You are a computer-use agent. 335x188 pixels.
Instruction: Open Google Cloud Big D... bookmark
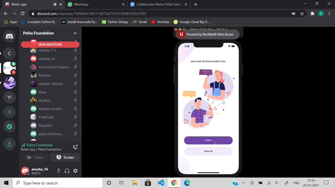192,22
